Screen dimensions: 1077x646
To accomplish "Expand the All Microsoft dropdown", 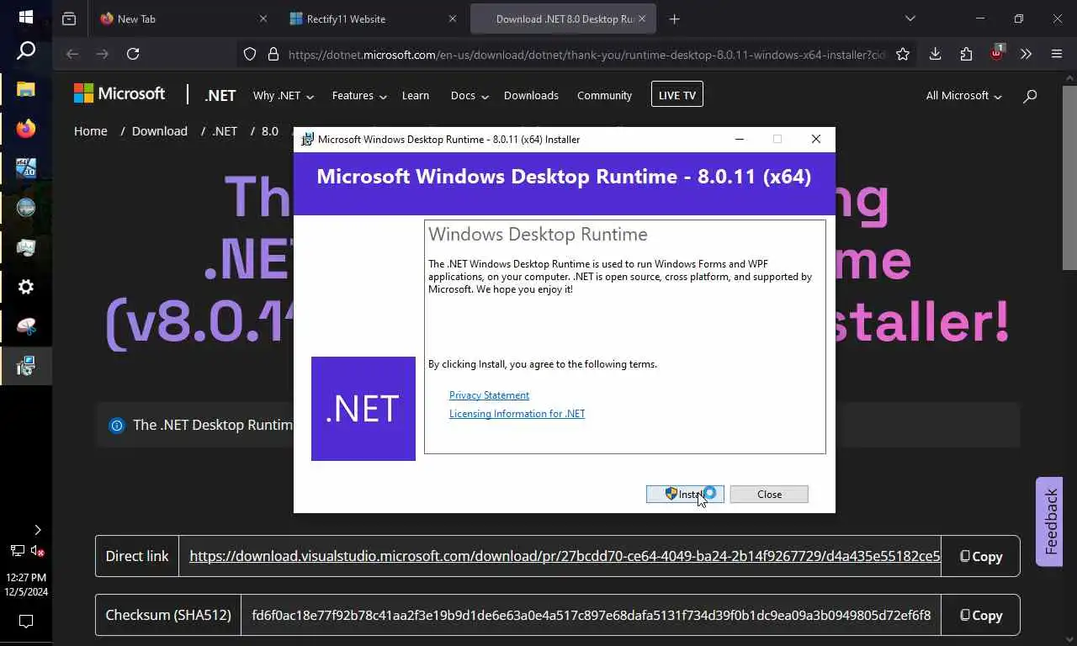I will click(x=964, y=96).
